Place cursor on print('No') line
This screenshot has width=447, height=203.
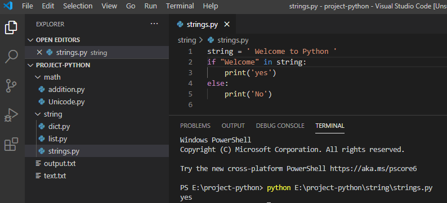[248, 94]
